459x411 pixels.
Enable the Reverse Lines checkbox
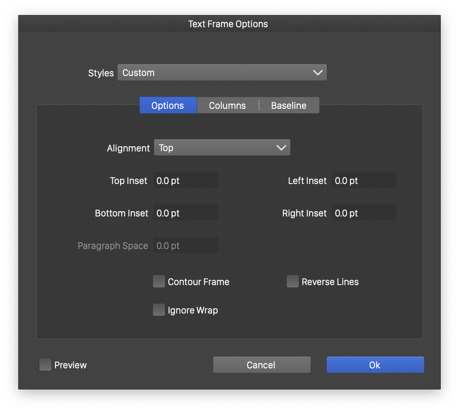pos(293,282)
